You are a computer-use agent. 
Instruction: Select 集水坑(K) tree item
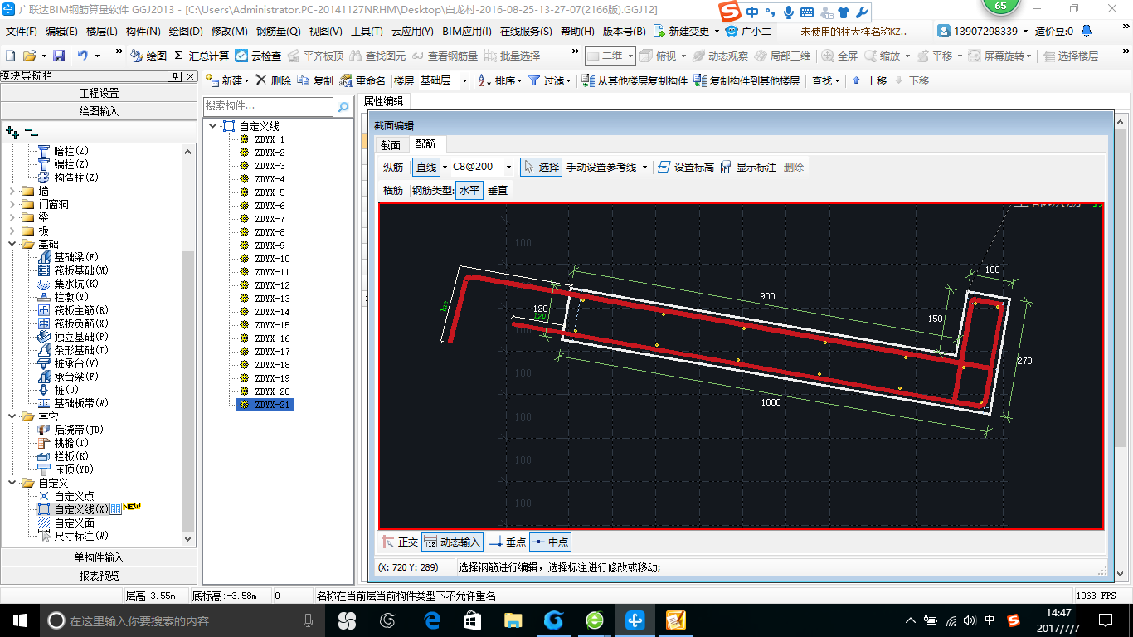point(70,284)
